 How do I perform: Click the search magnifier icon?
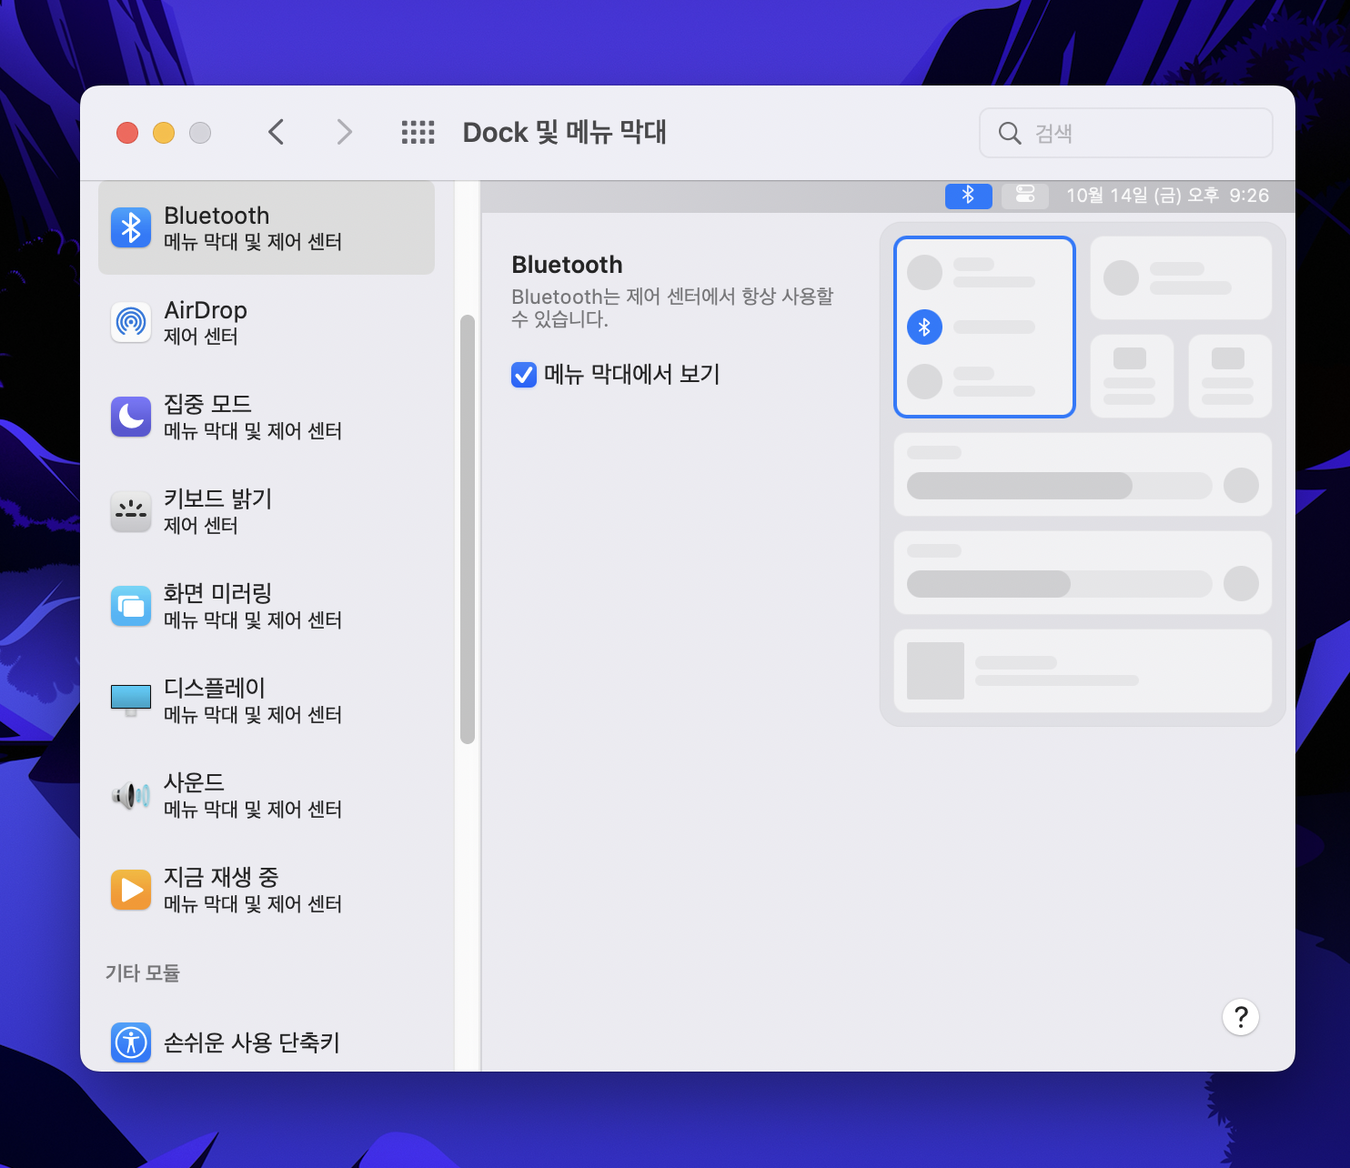(1010, 134)
